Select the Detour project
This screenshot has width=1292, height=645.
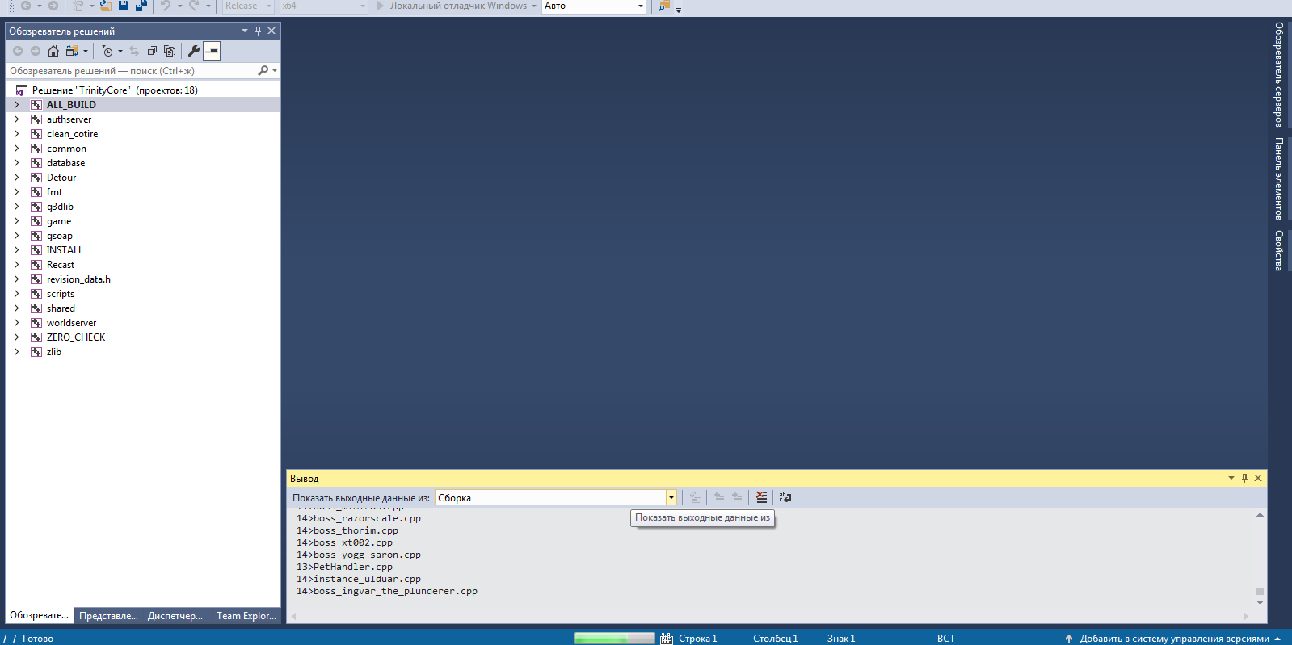pyautogui.click(x=61, y=178)
